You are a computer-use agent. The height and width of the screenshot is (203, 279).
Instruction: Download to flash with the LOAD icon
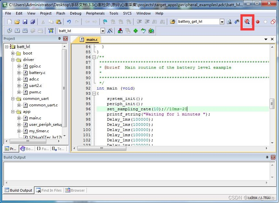pos(51,31)
